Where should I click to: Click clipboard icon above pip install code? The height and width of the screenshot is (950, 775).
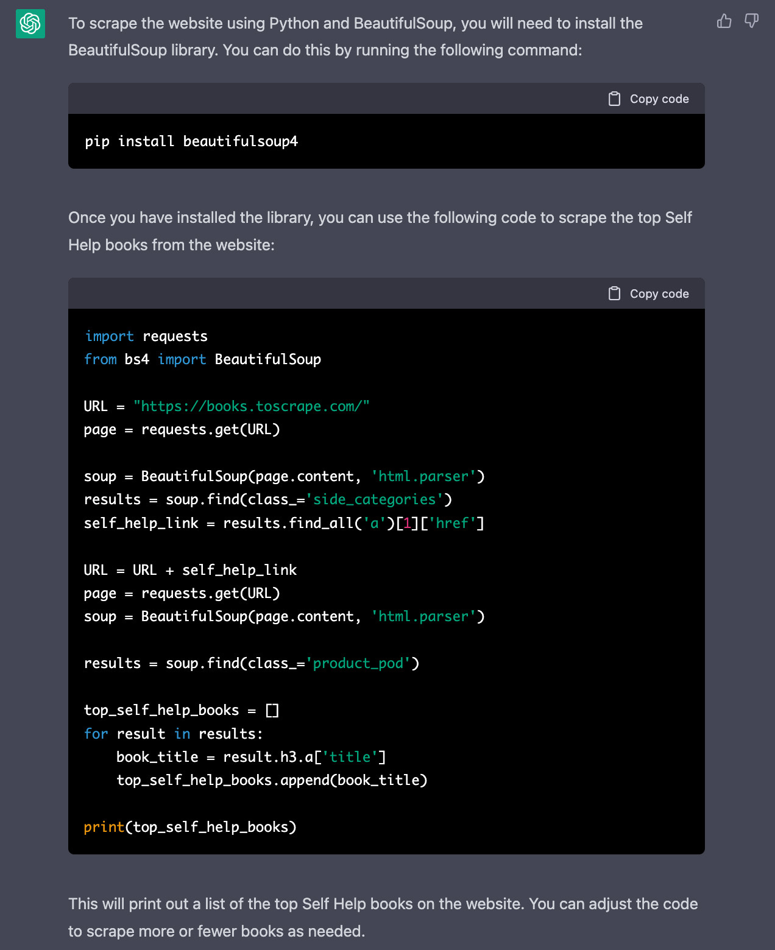coord(614,99)
